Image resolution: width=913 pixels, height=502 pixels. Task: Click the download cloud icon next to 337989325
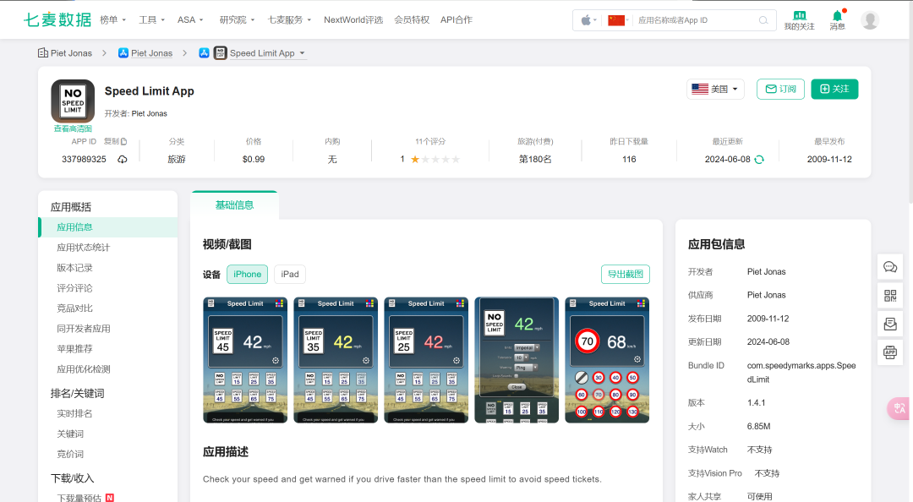[x=123, y=160]
